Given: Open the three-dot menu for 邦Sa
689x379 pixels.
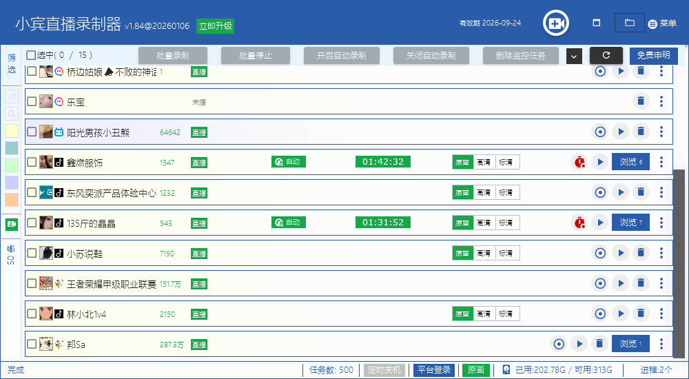Looking at the screenshot, I should (661, 344).
